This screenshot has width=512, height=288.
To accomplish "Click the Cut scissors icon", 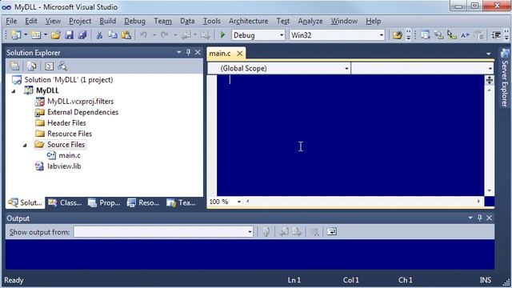I will click(99, 35).
